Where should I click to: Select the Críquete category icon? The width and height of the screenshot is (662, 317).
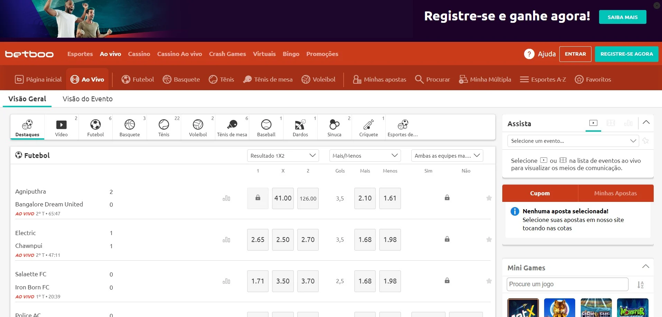click(x=369, y=127)
